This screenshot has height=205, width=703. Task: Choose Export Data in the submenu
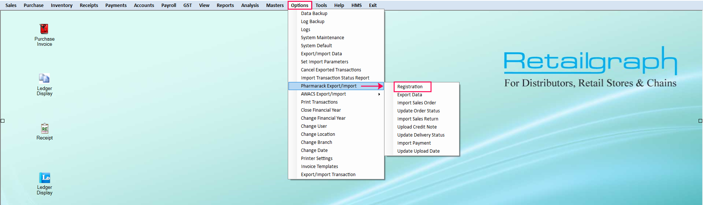(409, 95)
